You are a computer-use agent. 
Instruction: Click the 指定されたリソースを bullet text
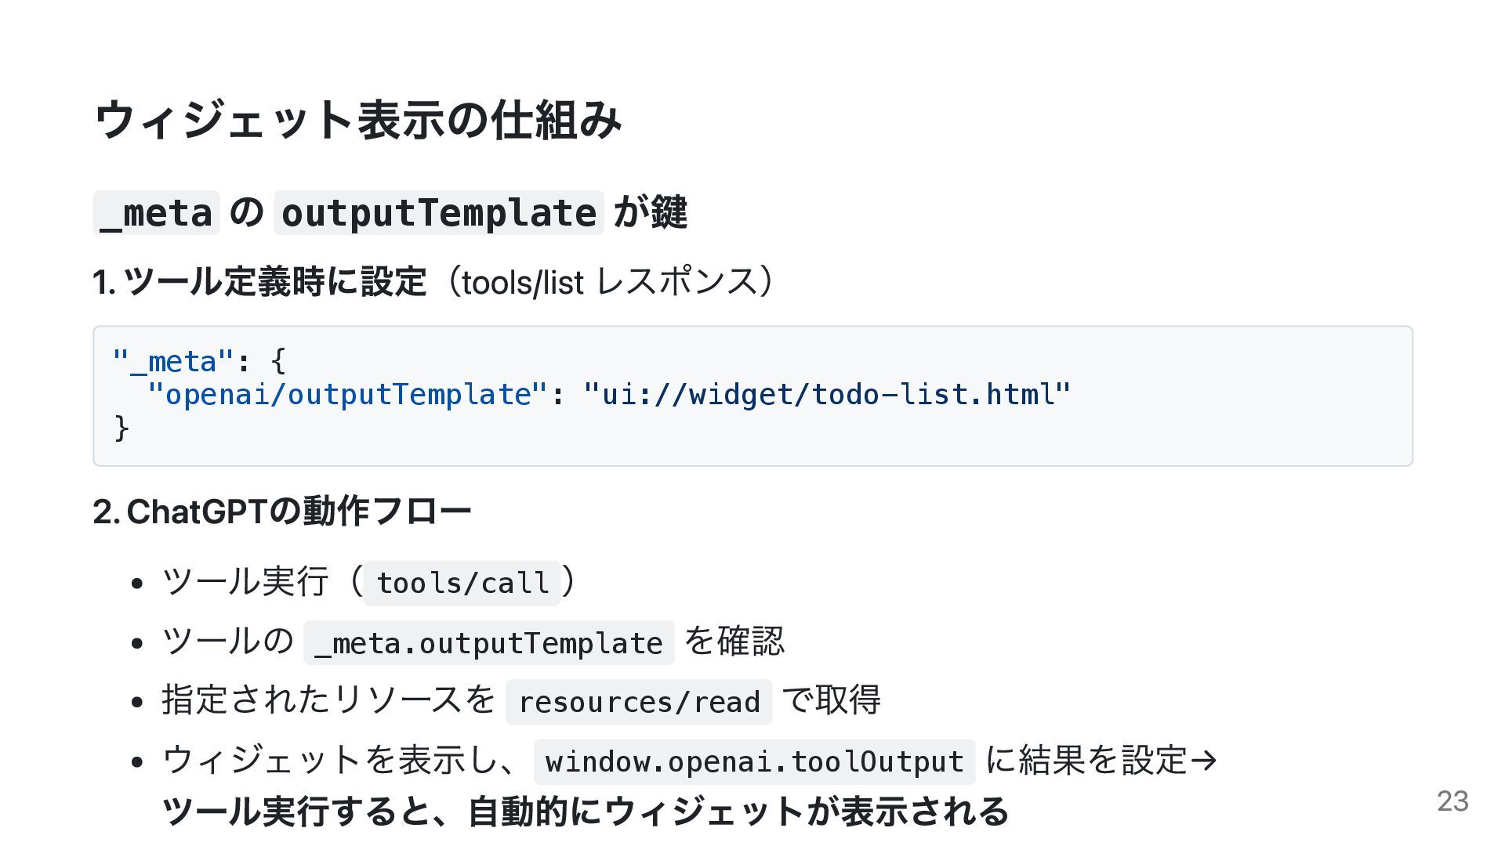(x=328, y=700)
